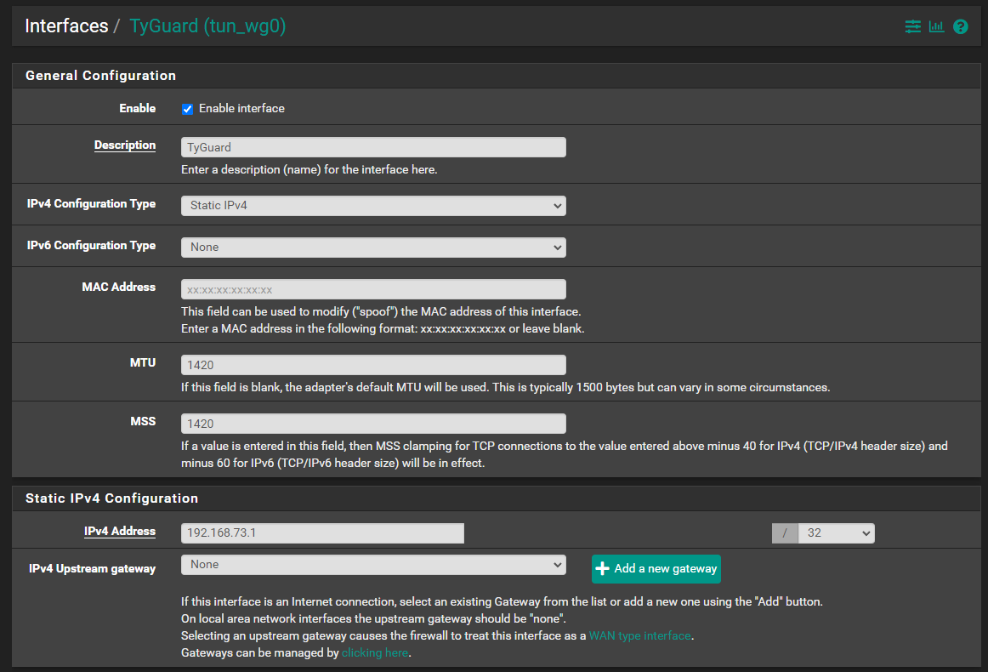Follow the WAN type interface link

[x=639, y=635]
